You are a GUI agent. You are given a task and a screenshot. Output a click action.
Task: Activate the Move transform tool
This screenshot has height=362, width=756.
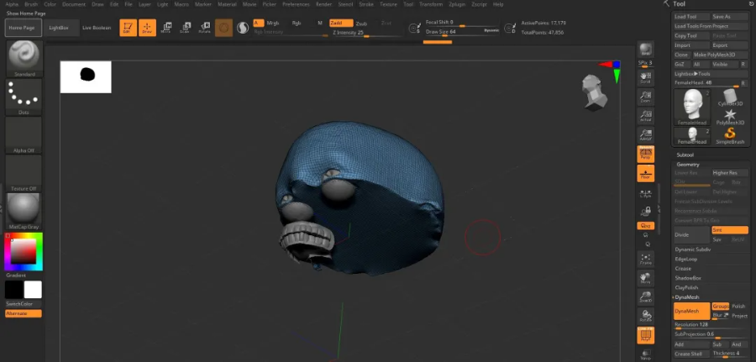pyautogui.click(x=165, y=28)
